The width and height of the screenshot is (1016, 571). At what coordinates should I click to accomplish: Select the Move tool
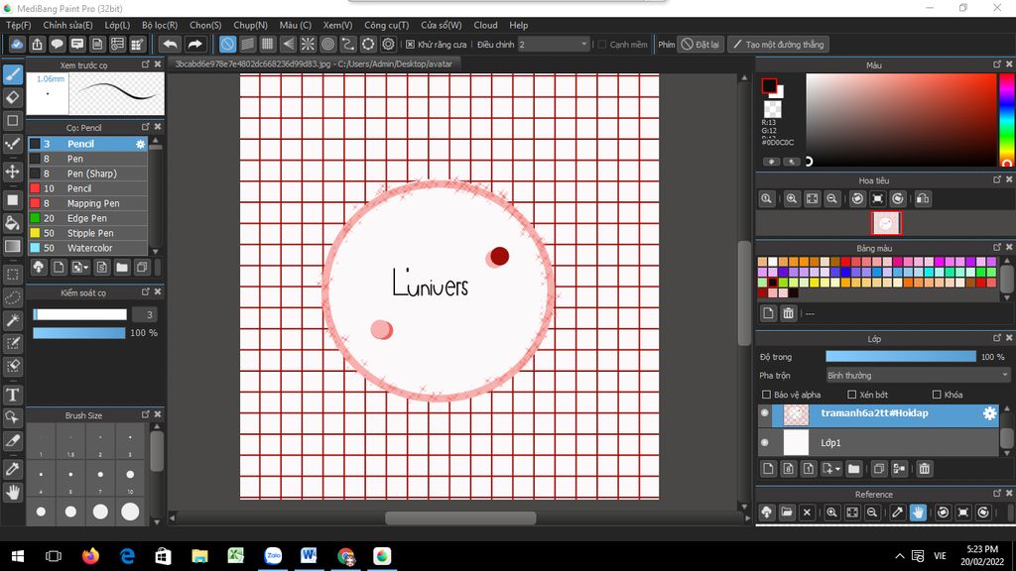13,171
